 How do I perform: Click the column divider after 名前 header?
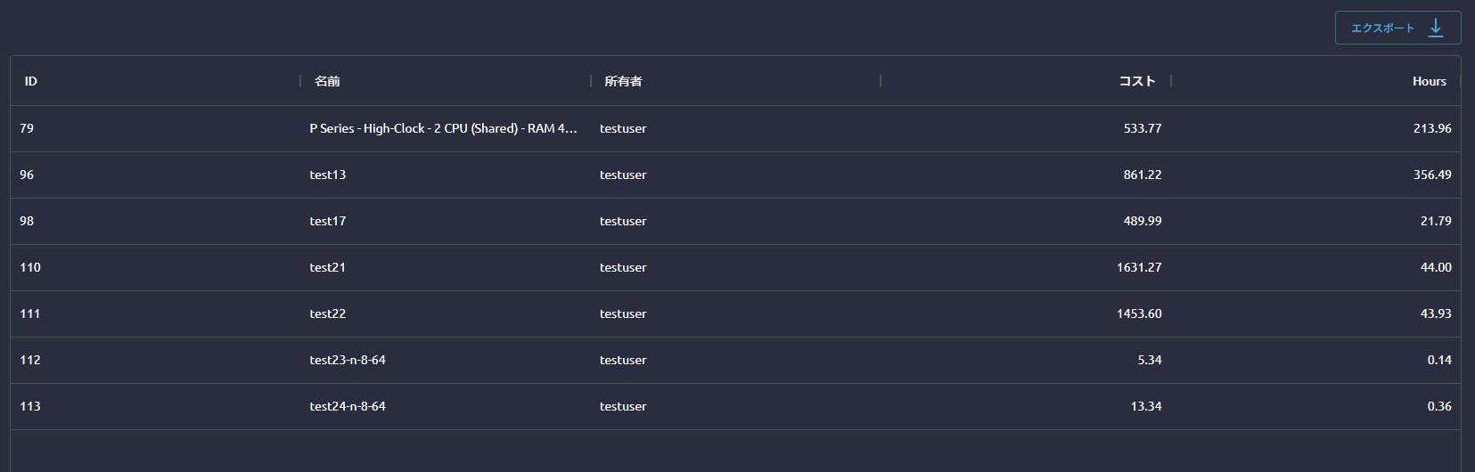point(591,81)
